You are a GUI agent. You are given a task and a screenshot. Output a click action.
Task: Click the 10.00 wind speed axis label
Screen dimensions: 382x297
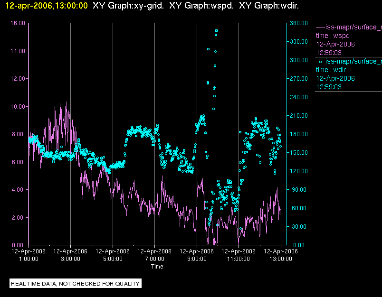tap(18, 107)
